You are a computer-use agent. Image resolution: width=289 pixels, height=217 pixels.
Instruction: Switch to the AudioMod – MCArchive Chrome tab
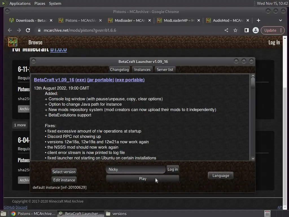pos(228,20)
